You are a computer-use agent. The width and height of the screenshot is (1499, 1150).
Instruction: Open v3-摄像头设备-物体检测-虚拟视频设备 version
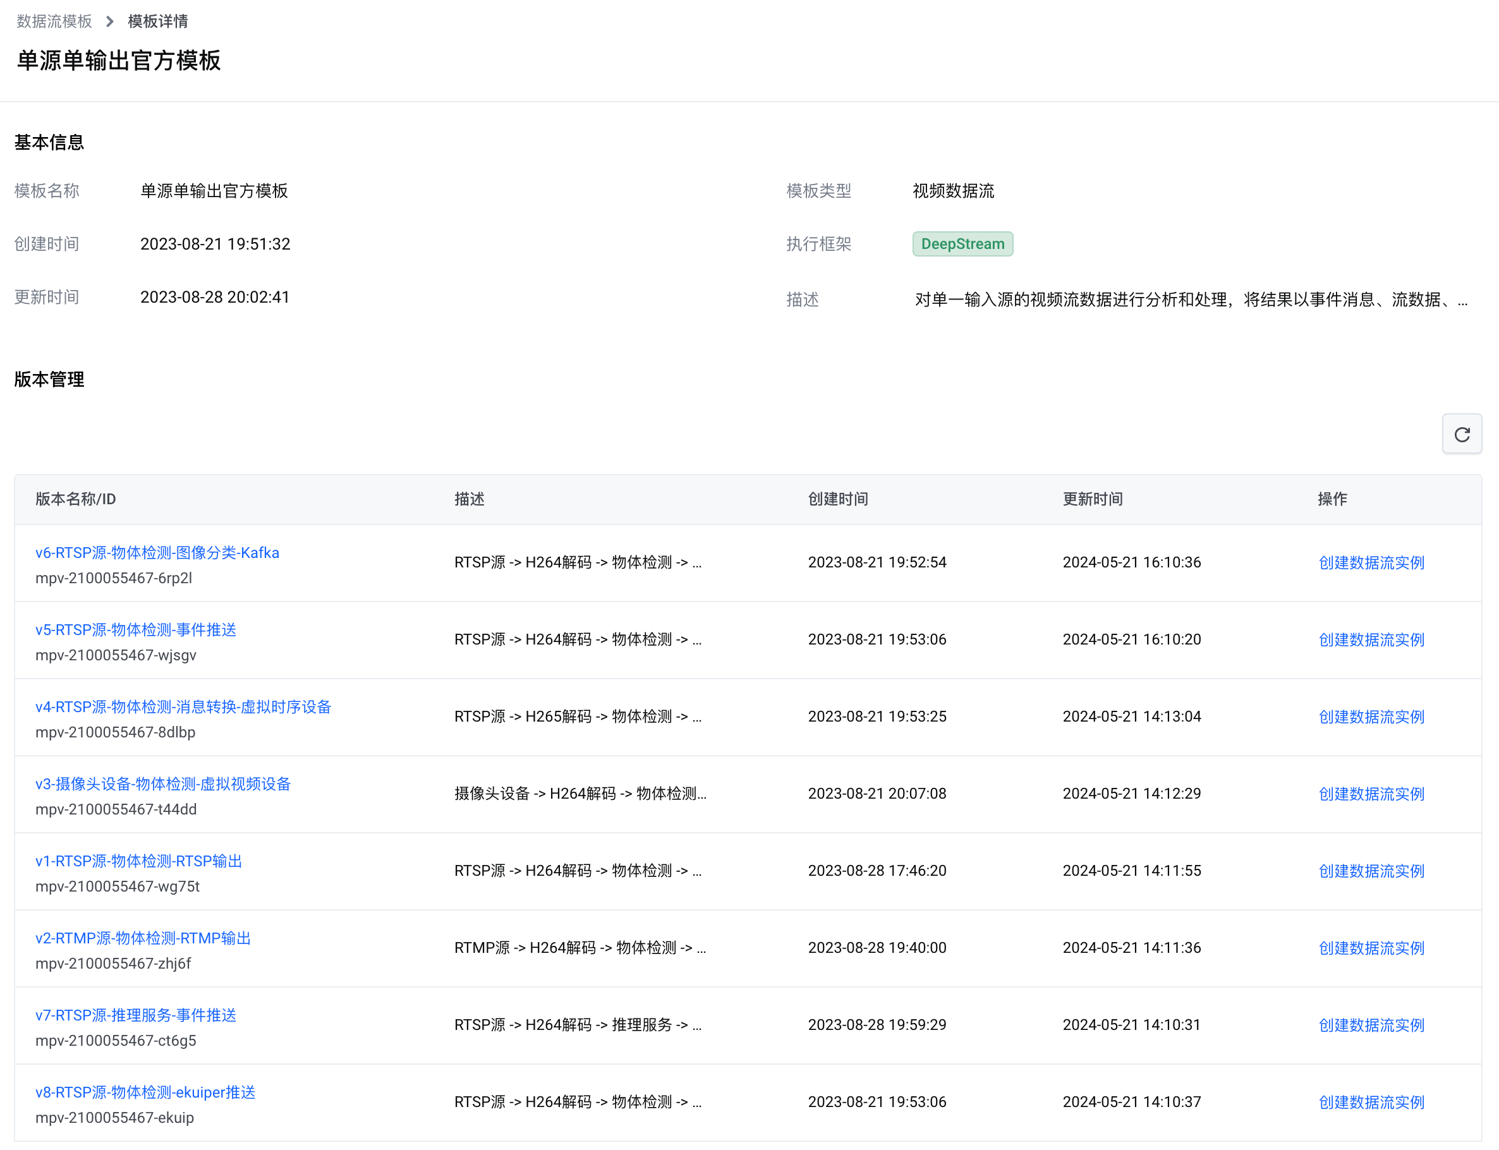(163, 784)
